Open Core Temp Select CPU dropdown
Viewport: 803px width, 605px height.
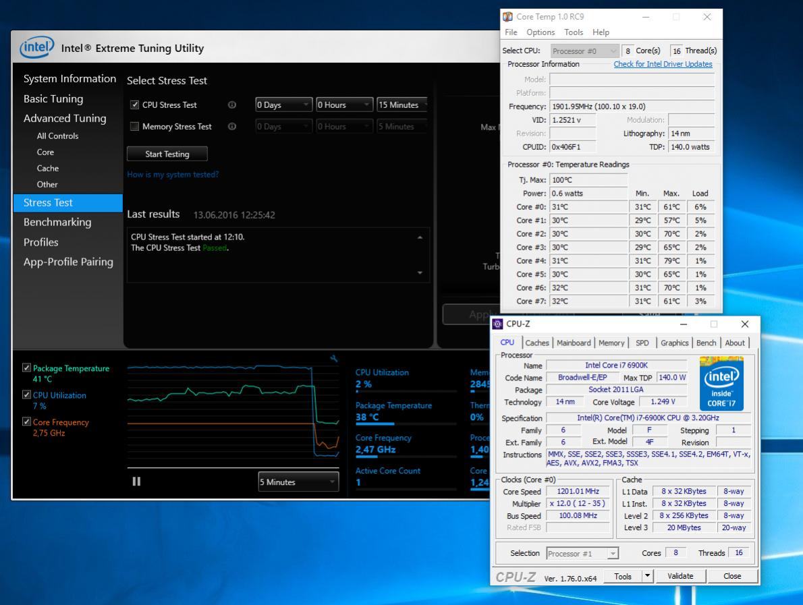coord(584,51)
